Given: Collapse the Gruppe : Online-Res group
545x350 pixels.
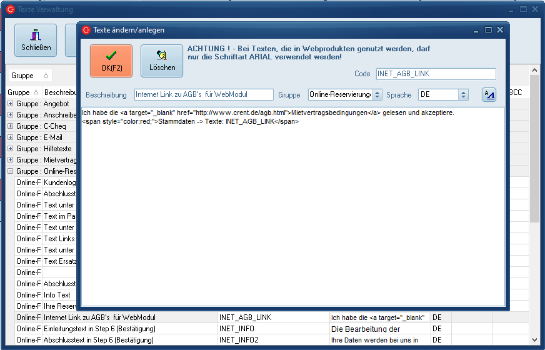Looking at the screenshot, I should coord(10,171).
